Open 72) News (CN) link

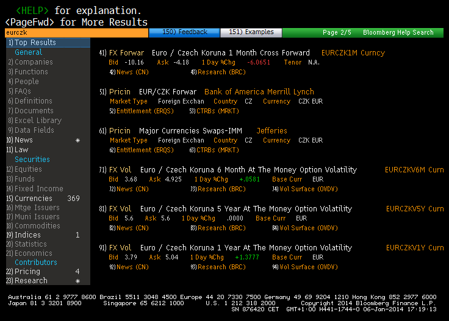click(129, 189)
